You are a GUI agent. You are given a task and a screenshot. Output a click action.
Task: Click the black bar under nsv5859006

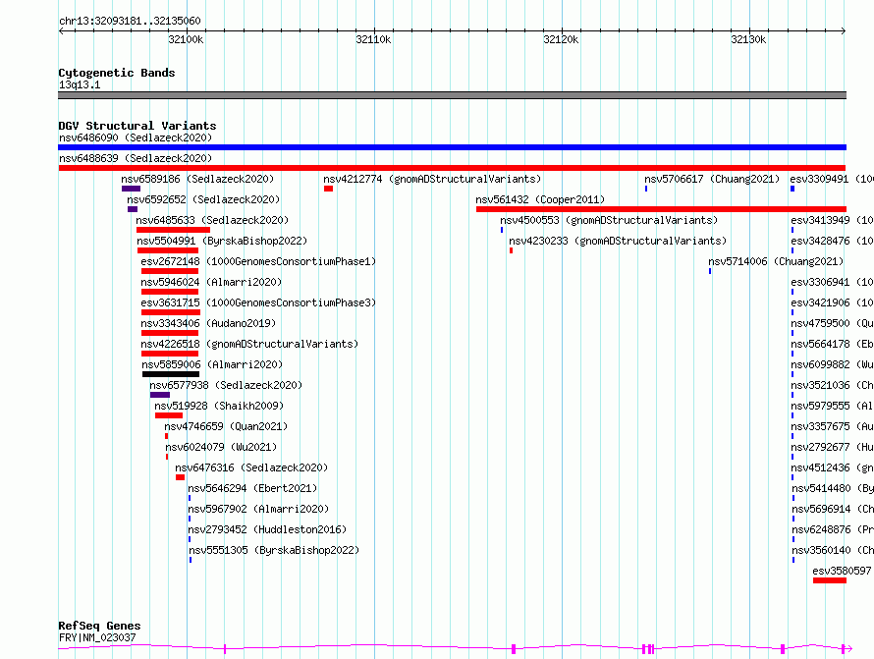pyautogui.click(x=171, y=374)
